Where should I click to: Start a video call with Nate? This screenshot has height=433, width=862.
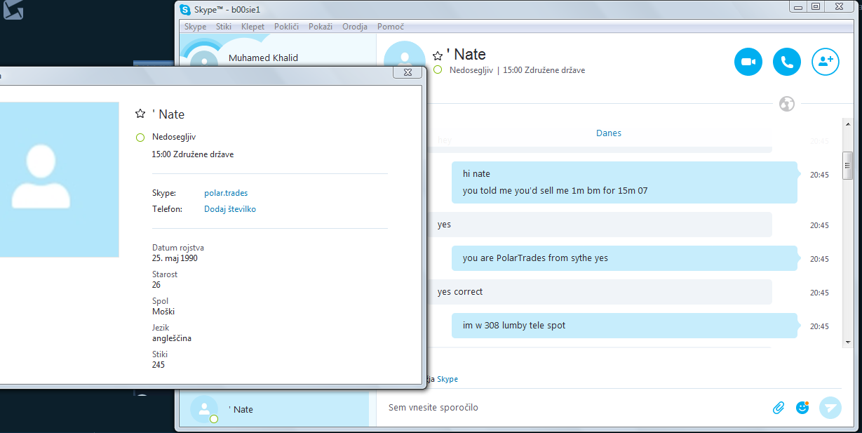point(748,62)
